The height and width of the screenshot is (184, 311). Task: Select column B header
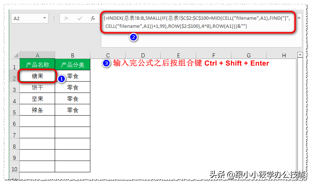click(73, 55)
